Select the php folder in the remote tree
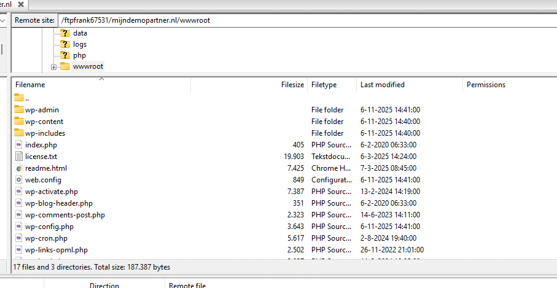Viewport: 557px width, 288px height. (x=80, y=55)
